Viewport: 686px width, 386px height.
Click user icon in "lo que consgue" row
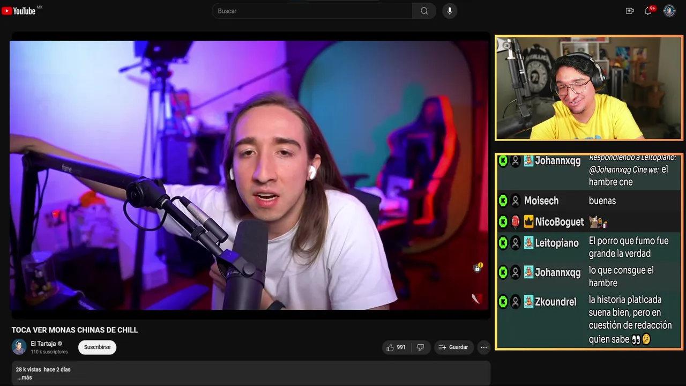tap(516, 272)
